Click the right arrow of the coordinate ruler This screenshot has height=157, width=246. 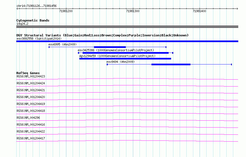click(x=237, y=9)
